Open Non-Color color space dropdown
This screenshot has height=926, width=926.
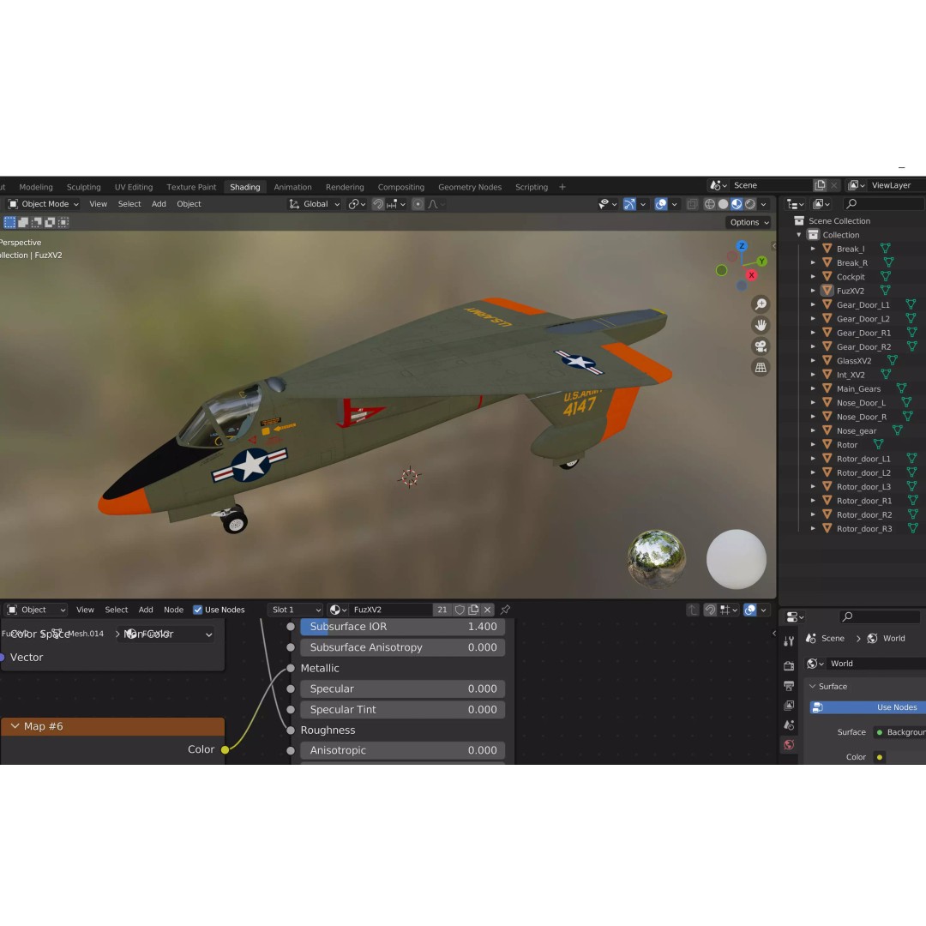166,634
